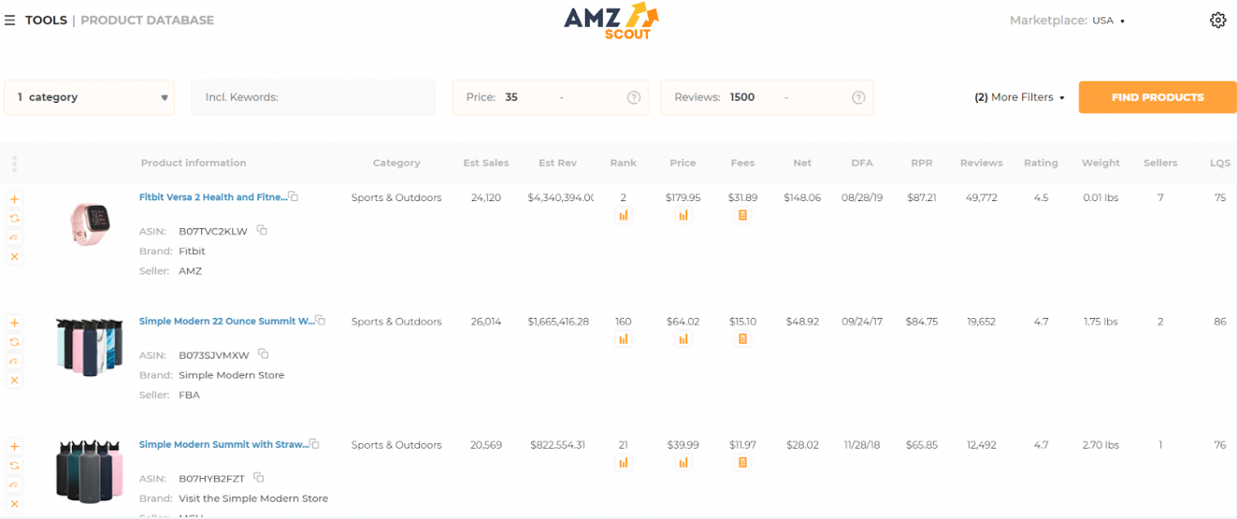The height and width of the screenshot is (519, 1237).
Task: Select the 49,772 reviews value
Action: click(x=981, y=198)
